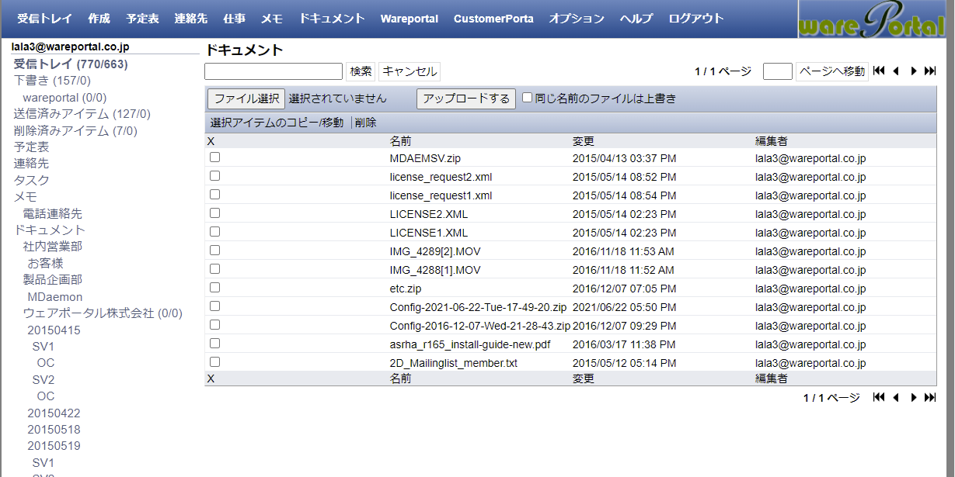The image size is (955, 477).
Task: Enable overwrite same-name files checkbox
Action: point(528,98)
